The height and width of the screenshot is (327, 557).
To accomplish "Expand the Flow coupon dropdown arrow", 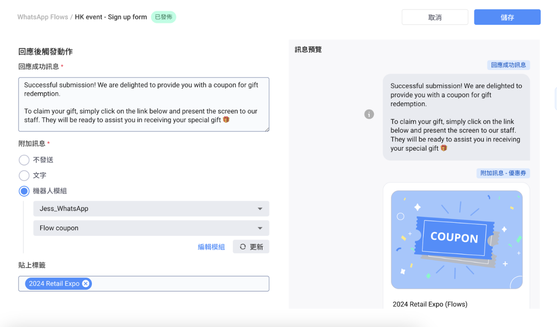I will click(260, 228).
